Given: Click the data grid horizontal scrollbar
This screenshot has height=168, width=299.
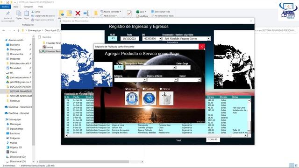Looking at the screenshot, I should pyautogui.click(x=149, y=135).
